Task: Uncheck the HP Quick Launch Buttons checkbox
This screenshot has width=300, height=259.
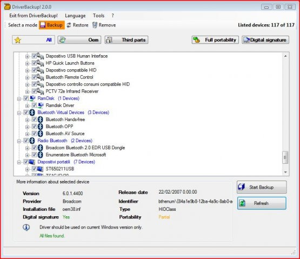Action: pos(34,63)
